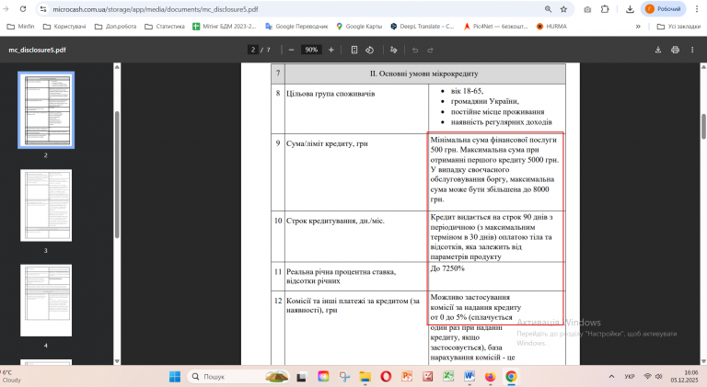
Task: Click the 90% zoom level field
Action: point(311,50)
